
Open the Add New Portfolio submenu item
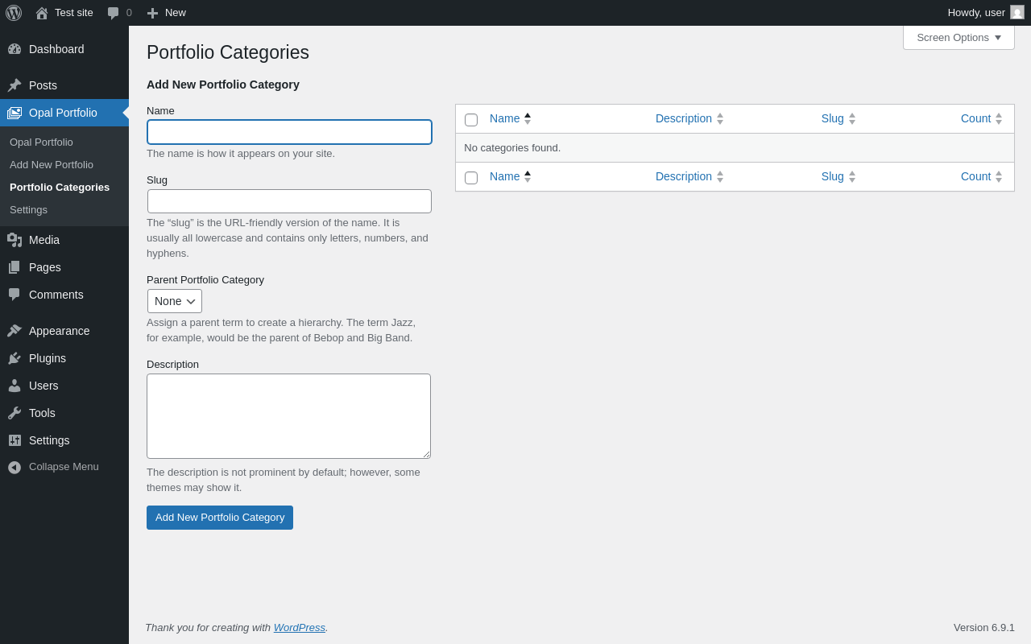pyautogui.click(x=52, y=164)
